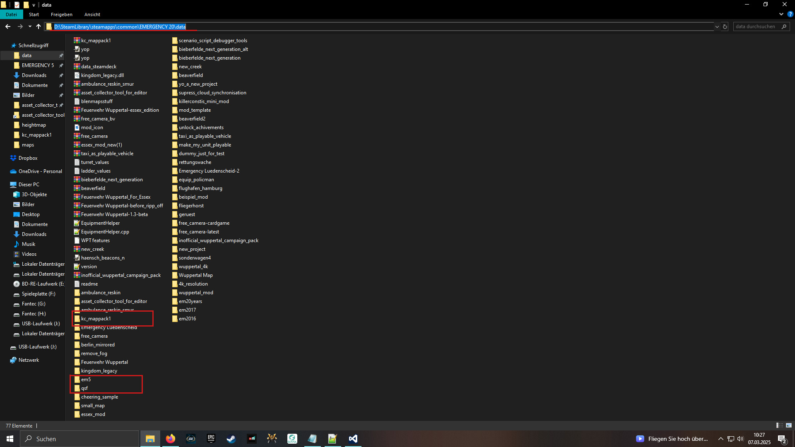Refresh the current folder view
This screenshot has width=795, height=447.
pyautogui.click(x=725, y=26)
